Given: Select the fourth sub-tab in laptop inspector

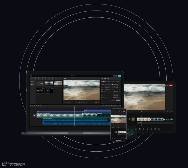Looking at the screenshot, I should (118, 82).
